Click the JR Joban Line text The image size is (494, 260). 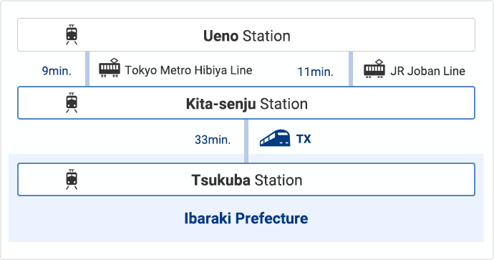tap(428, 71)
